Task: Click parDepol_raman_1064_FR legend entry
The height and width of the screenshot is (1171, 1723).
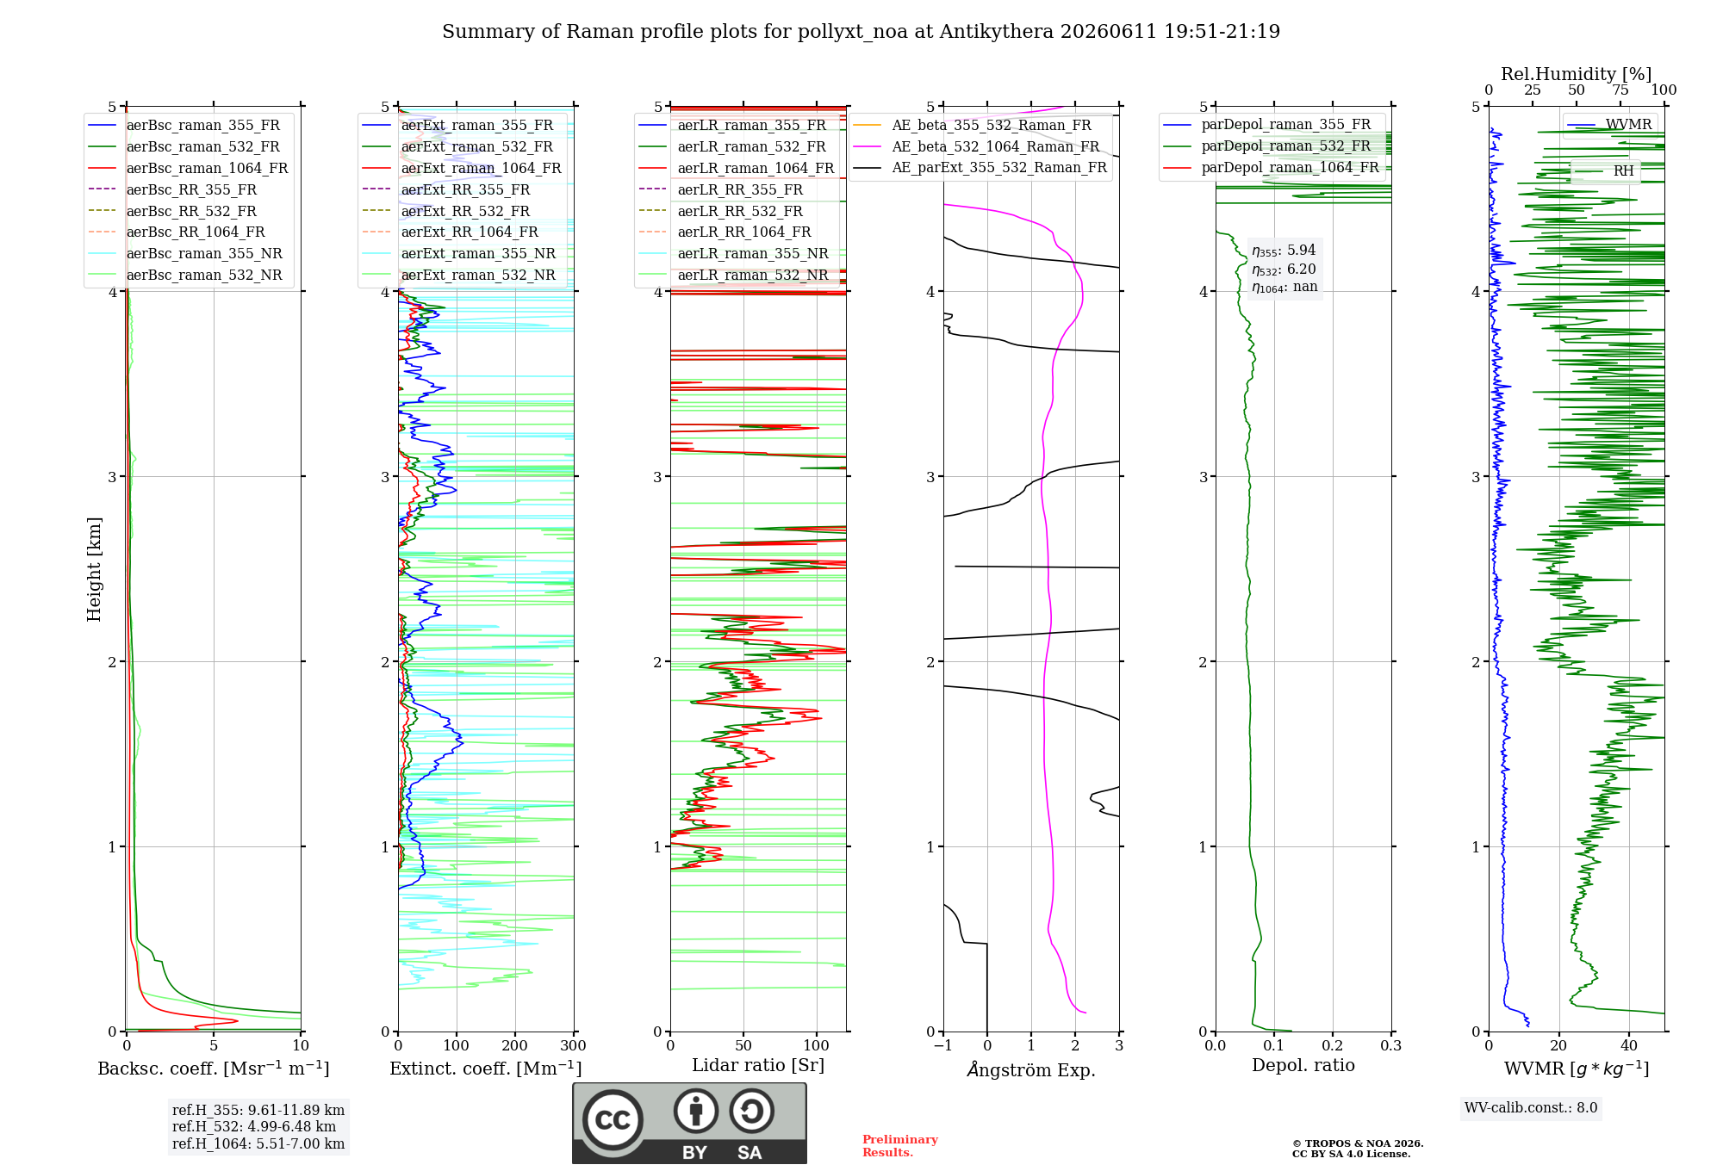Action: [x=1272, y=168]
